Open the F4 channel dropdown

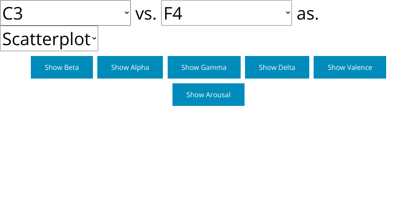(226, 13)
